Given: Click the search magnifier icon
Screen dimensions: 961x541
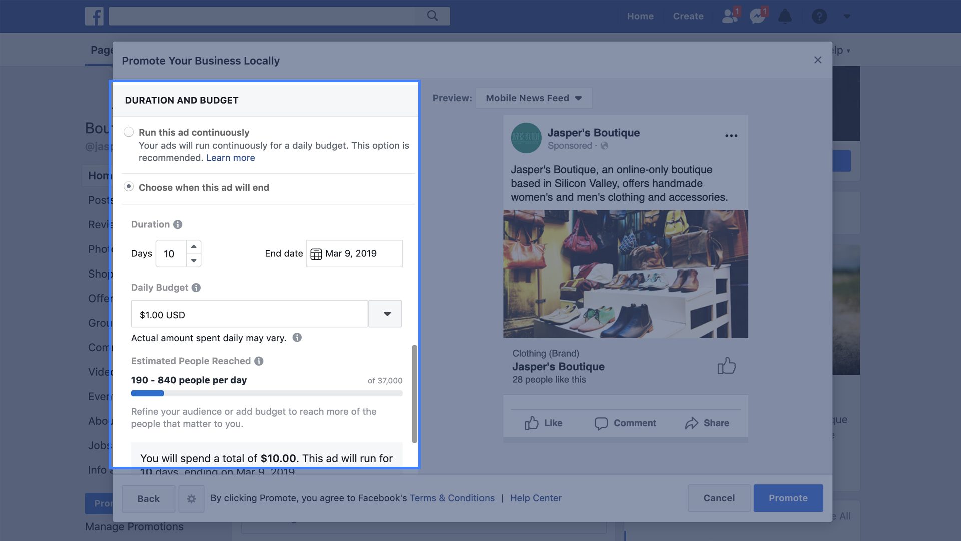Looking at the screenshot, I should 433,16.
